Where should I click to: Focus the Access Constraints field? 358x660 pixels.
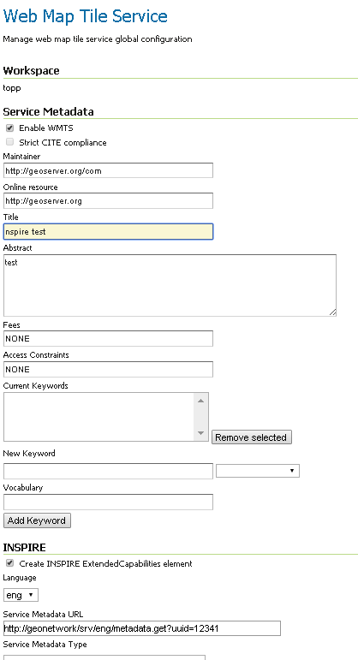point(108,369)
